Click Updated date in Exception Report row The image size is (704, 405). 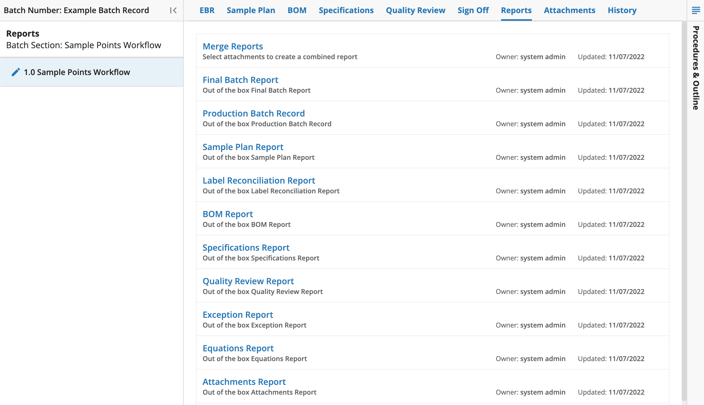coord(611,325)
